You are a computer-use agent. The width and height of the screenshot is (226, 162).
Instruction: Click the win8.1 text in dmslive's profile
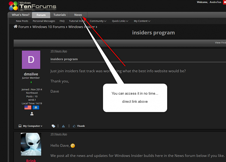32,100
